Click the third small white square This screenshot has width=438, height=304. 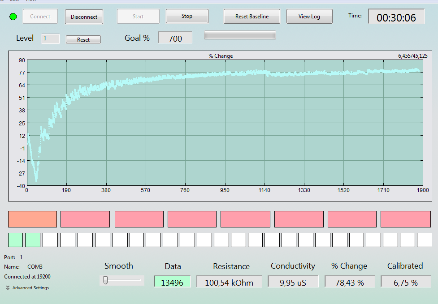[50, 240]
